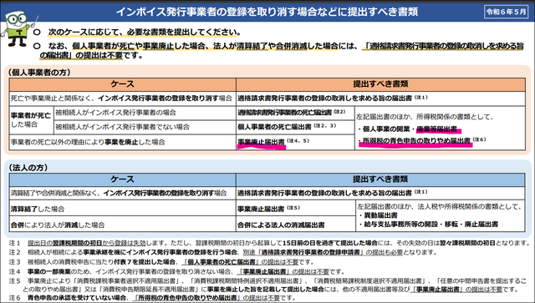The image size is (535, 303).
Task: Click the first circle bullet 次のケースに応じて
Action: click(37, 33)
